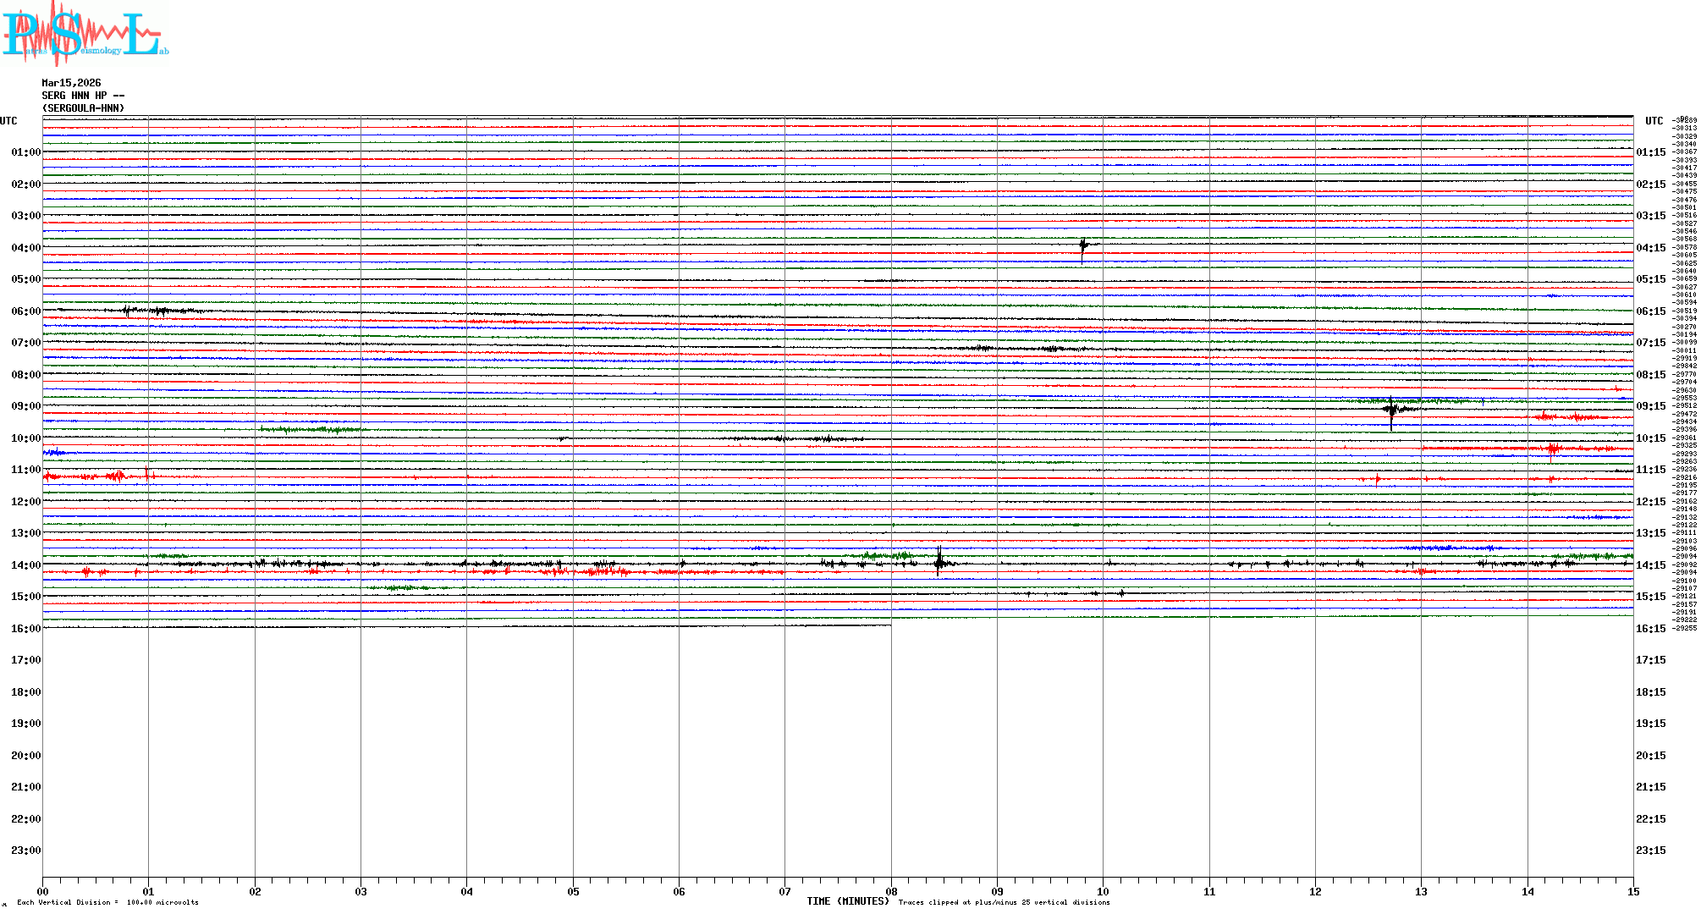The image size is (1701, 914).
Task: Click the black spike on 14:00 trace
Action: click(939, 562)
